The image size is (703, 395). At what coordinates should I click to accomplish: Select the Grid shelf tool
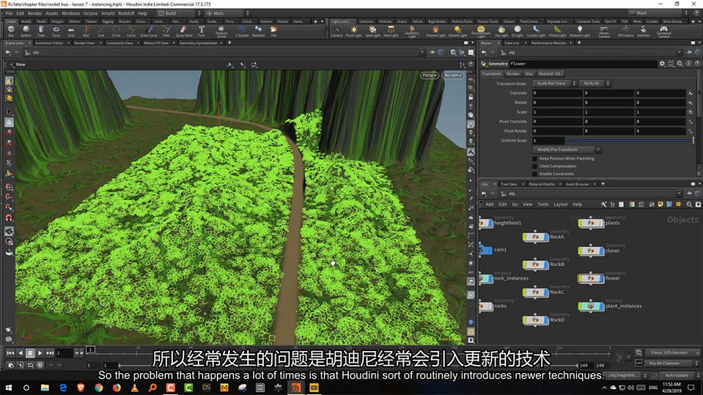pos(71,32)
